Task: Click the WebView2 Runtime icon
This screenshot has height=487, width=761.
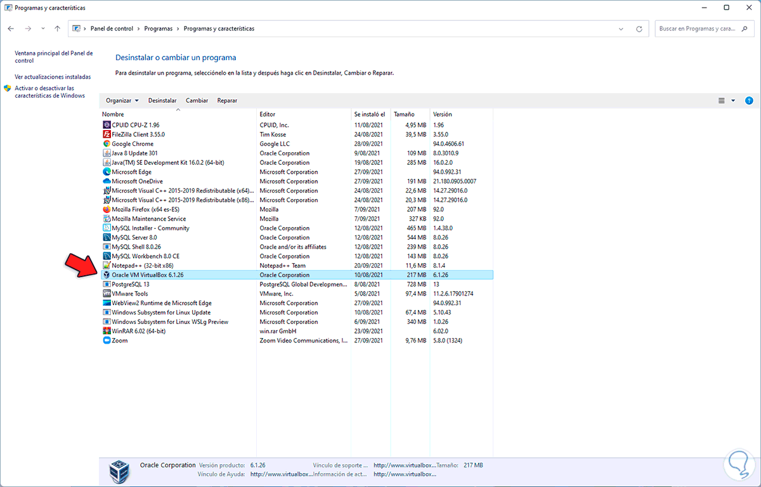Action: click(x=107, y=303)
